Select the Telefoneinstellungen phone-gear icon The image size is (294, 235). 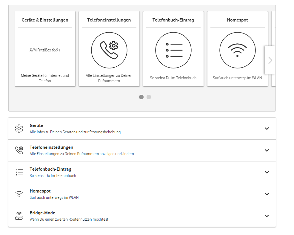(19, 150)
